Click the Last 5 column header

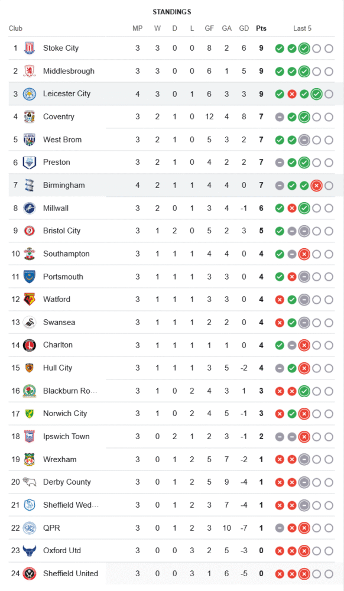[x=302, y=28]
